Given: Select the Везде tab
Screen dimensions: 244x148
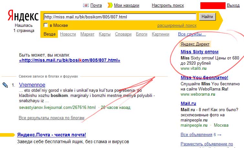Looking at the screenshot, I should 49,34.
